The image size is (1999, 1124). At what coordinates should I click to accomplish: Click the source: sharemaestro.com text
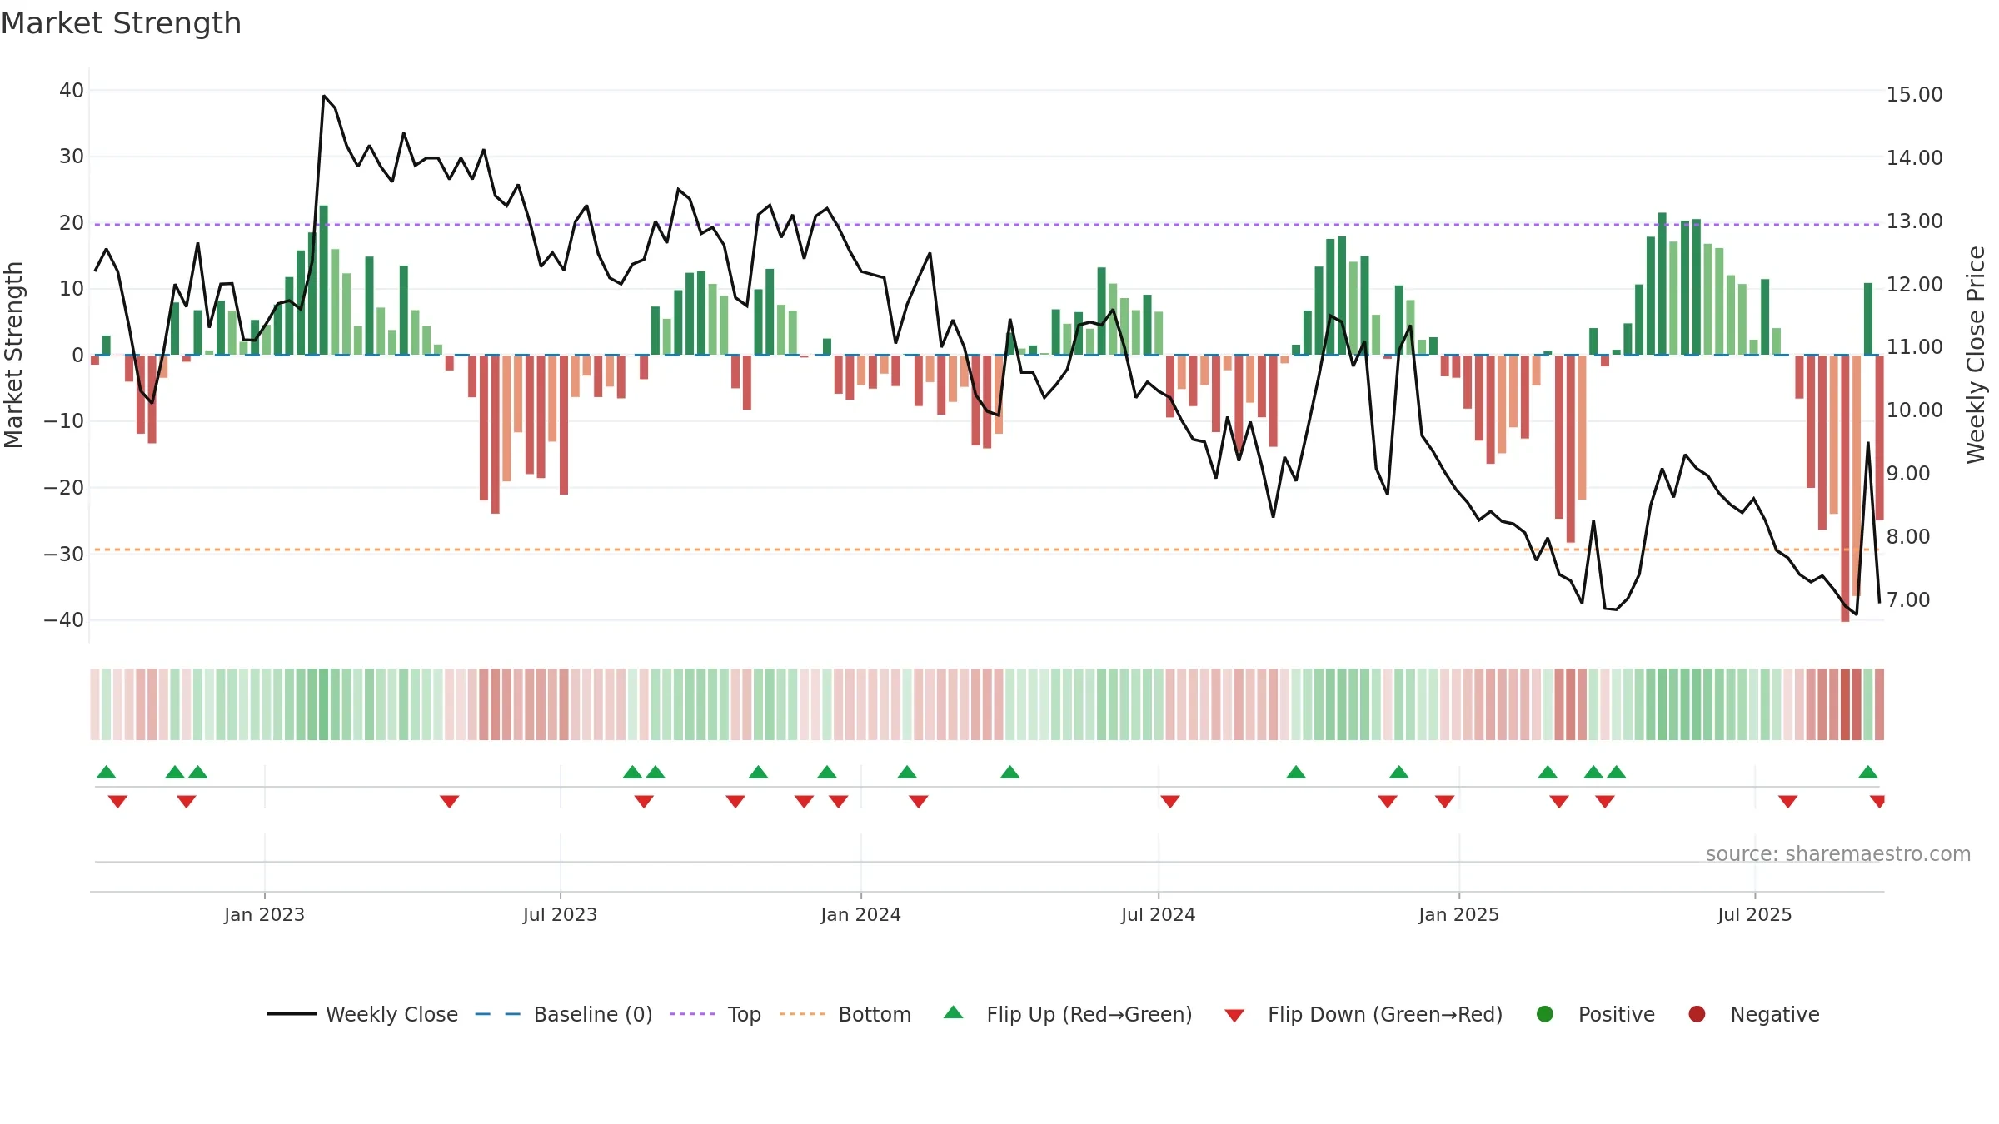1838,854
